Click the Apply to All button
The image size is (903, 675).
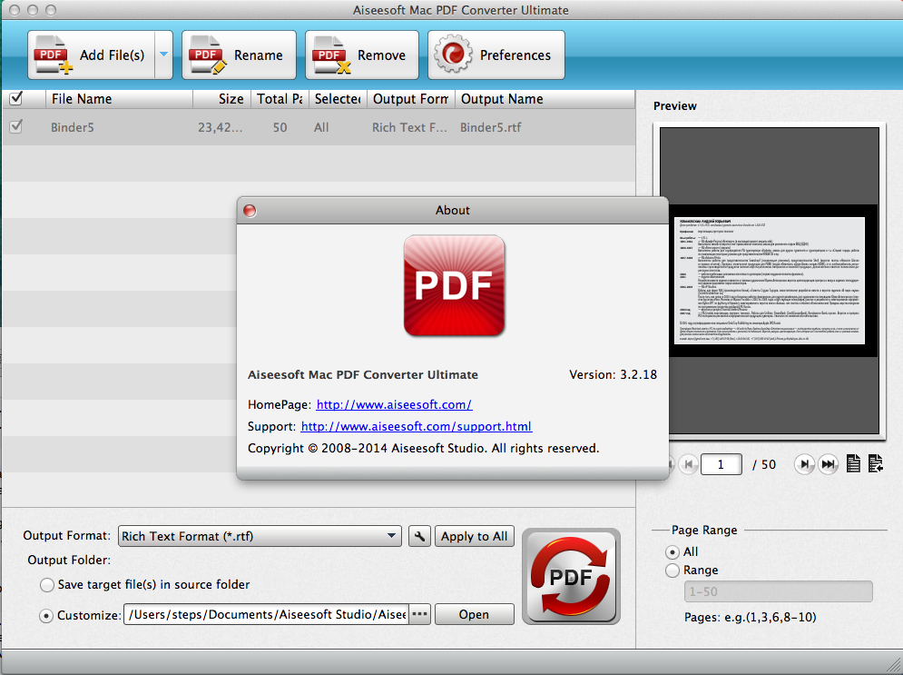pyautogui.click(x=474, y=536)
